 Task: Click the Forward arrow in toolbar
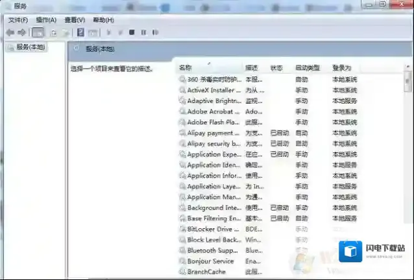point(22,32)
